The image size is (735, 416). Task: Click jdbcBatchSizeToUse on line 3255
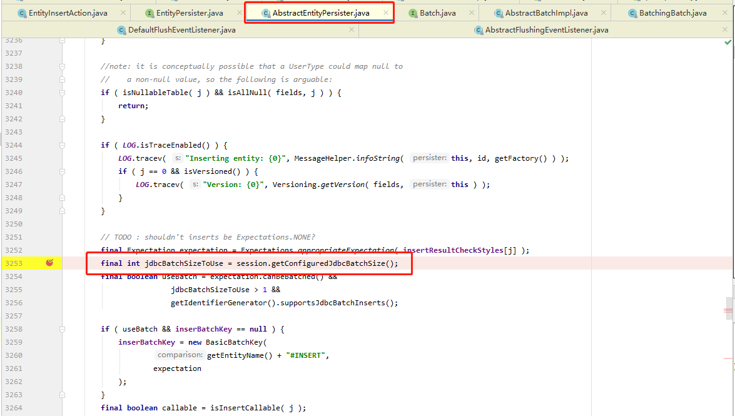pos(210,290)
